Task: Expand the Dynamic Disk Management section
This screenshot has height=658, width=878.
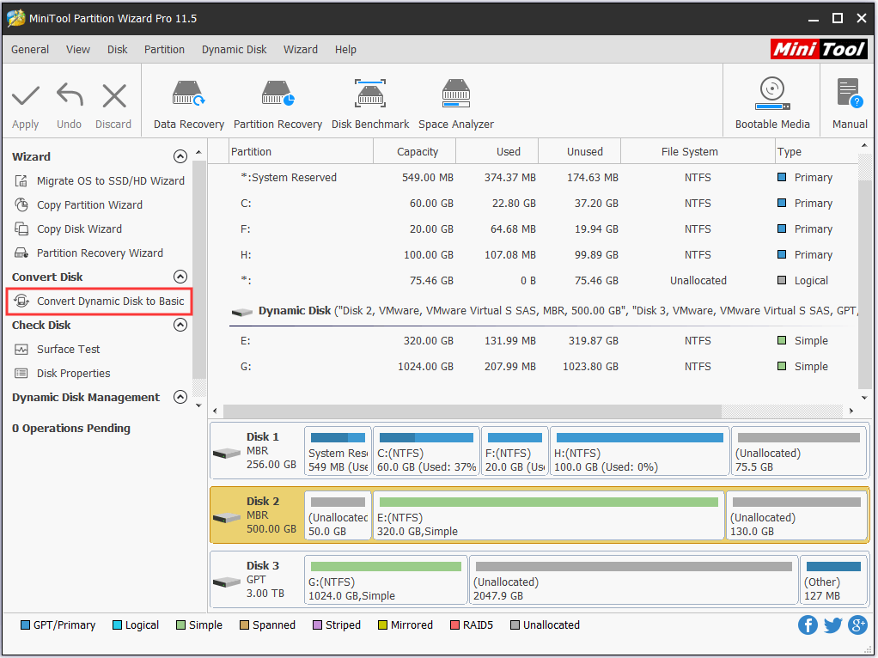Action: coord(180,397)
